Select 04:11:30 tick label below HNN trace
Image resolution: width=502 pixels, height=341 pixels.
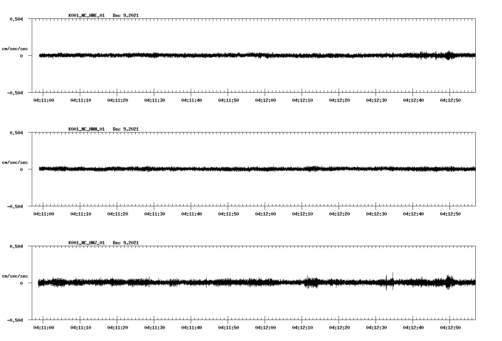(155, 214)
